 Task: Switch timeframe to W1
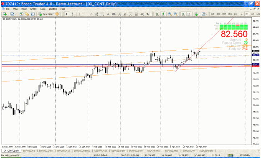click(253, 14)
